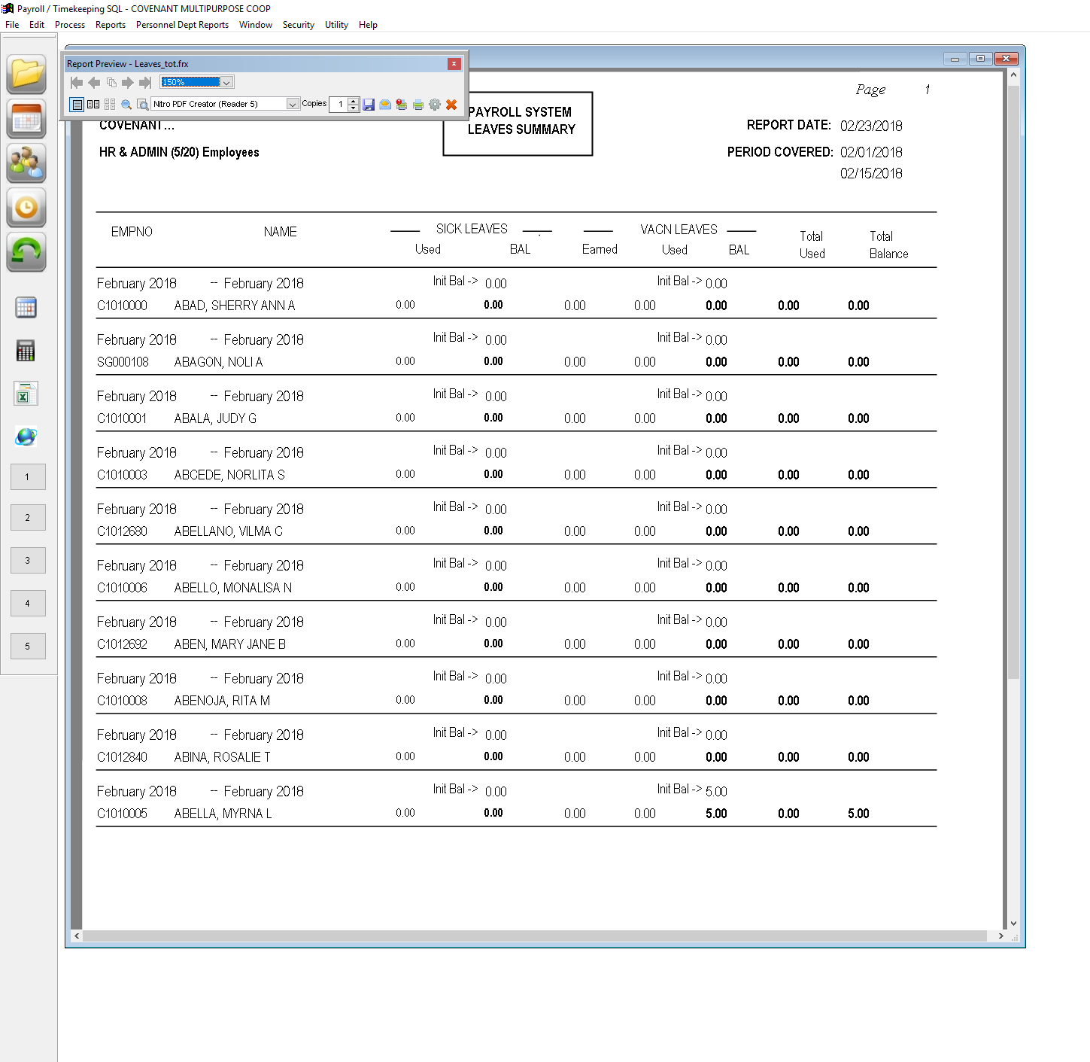Click the magnifier zoom icon
The height and width of the screenshot is (1062, 1090).
tap(126, 105)
